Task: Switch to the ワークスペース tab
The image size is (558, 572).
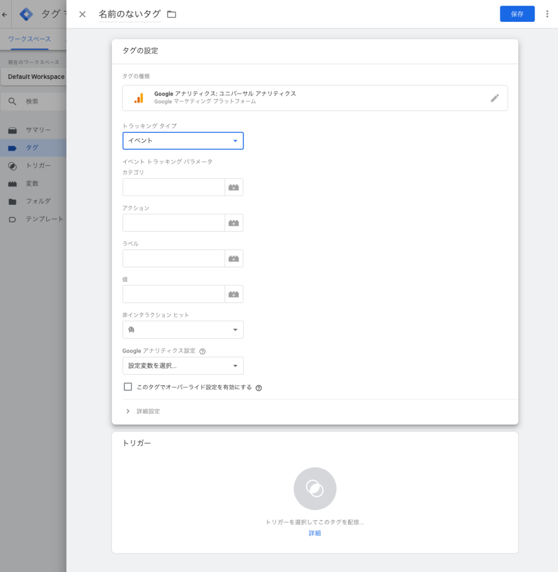Action: click(x=29, y=39)
